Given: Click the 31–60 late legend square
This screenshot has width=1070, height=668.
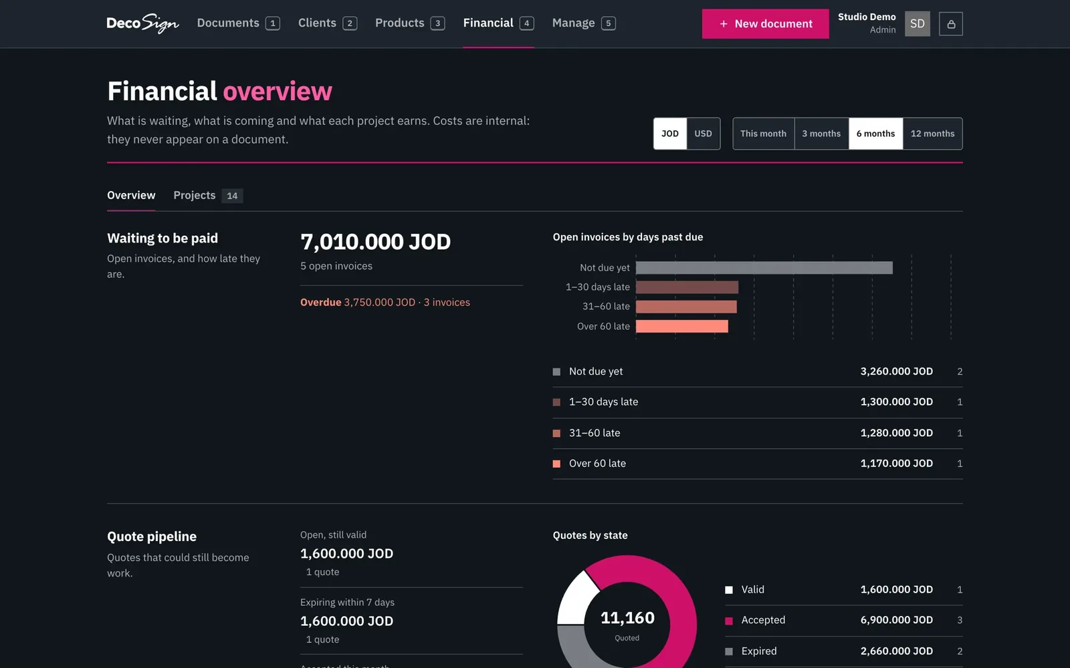Looking at the screenshot, I should 556,433.
